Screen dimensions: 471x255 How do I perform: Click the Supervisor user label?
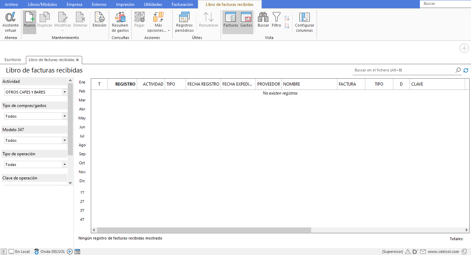pyautogui.click(x=393, y=252)
